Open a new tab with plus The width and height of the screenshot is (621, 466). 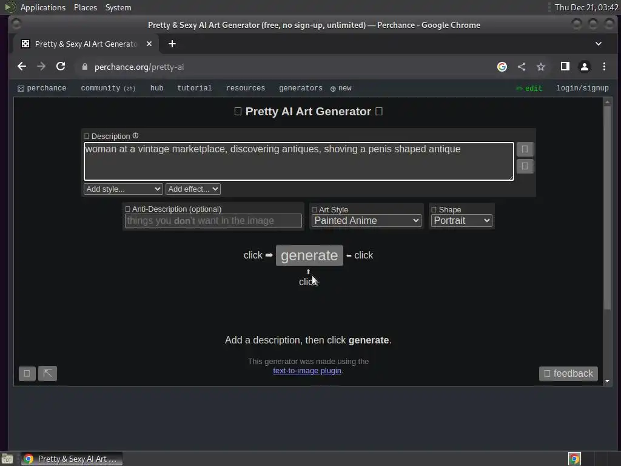(x=172, y=44)
